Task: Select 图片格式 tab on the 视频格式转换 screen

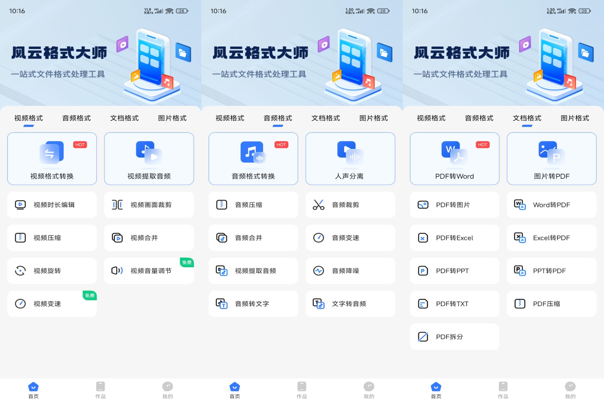Action: pyautogui.click(x=172, y=118)
